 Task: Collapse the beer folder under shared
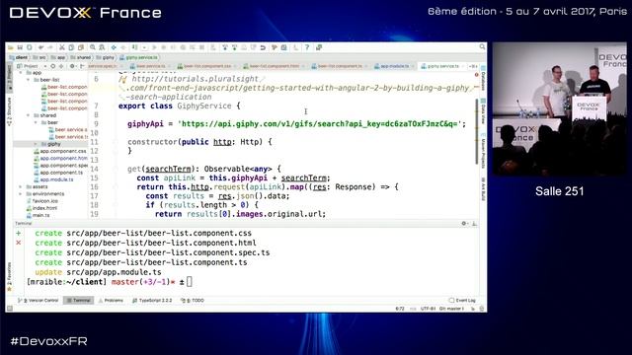[36, 122]
